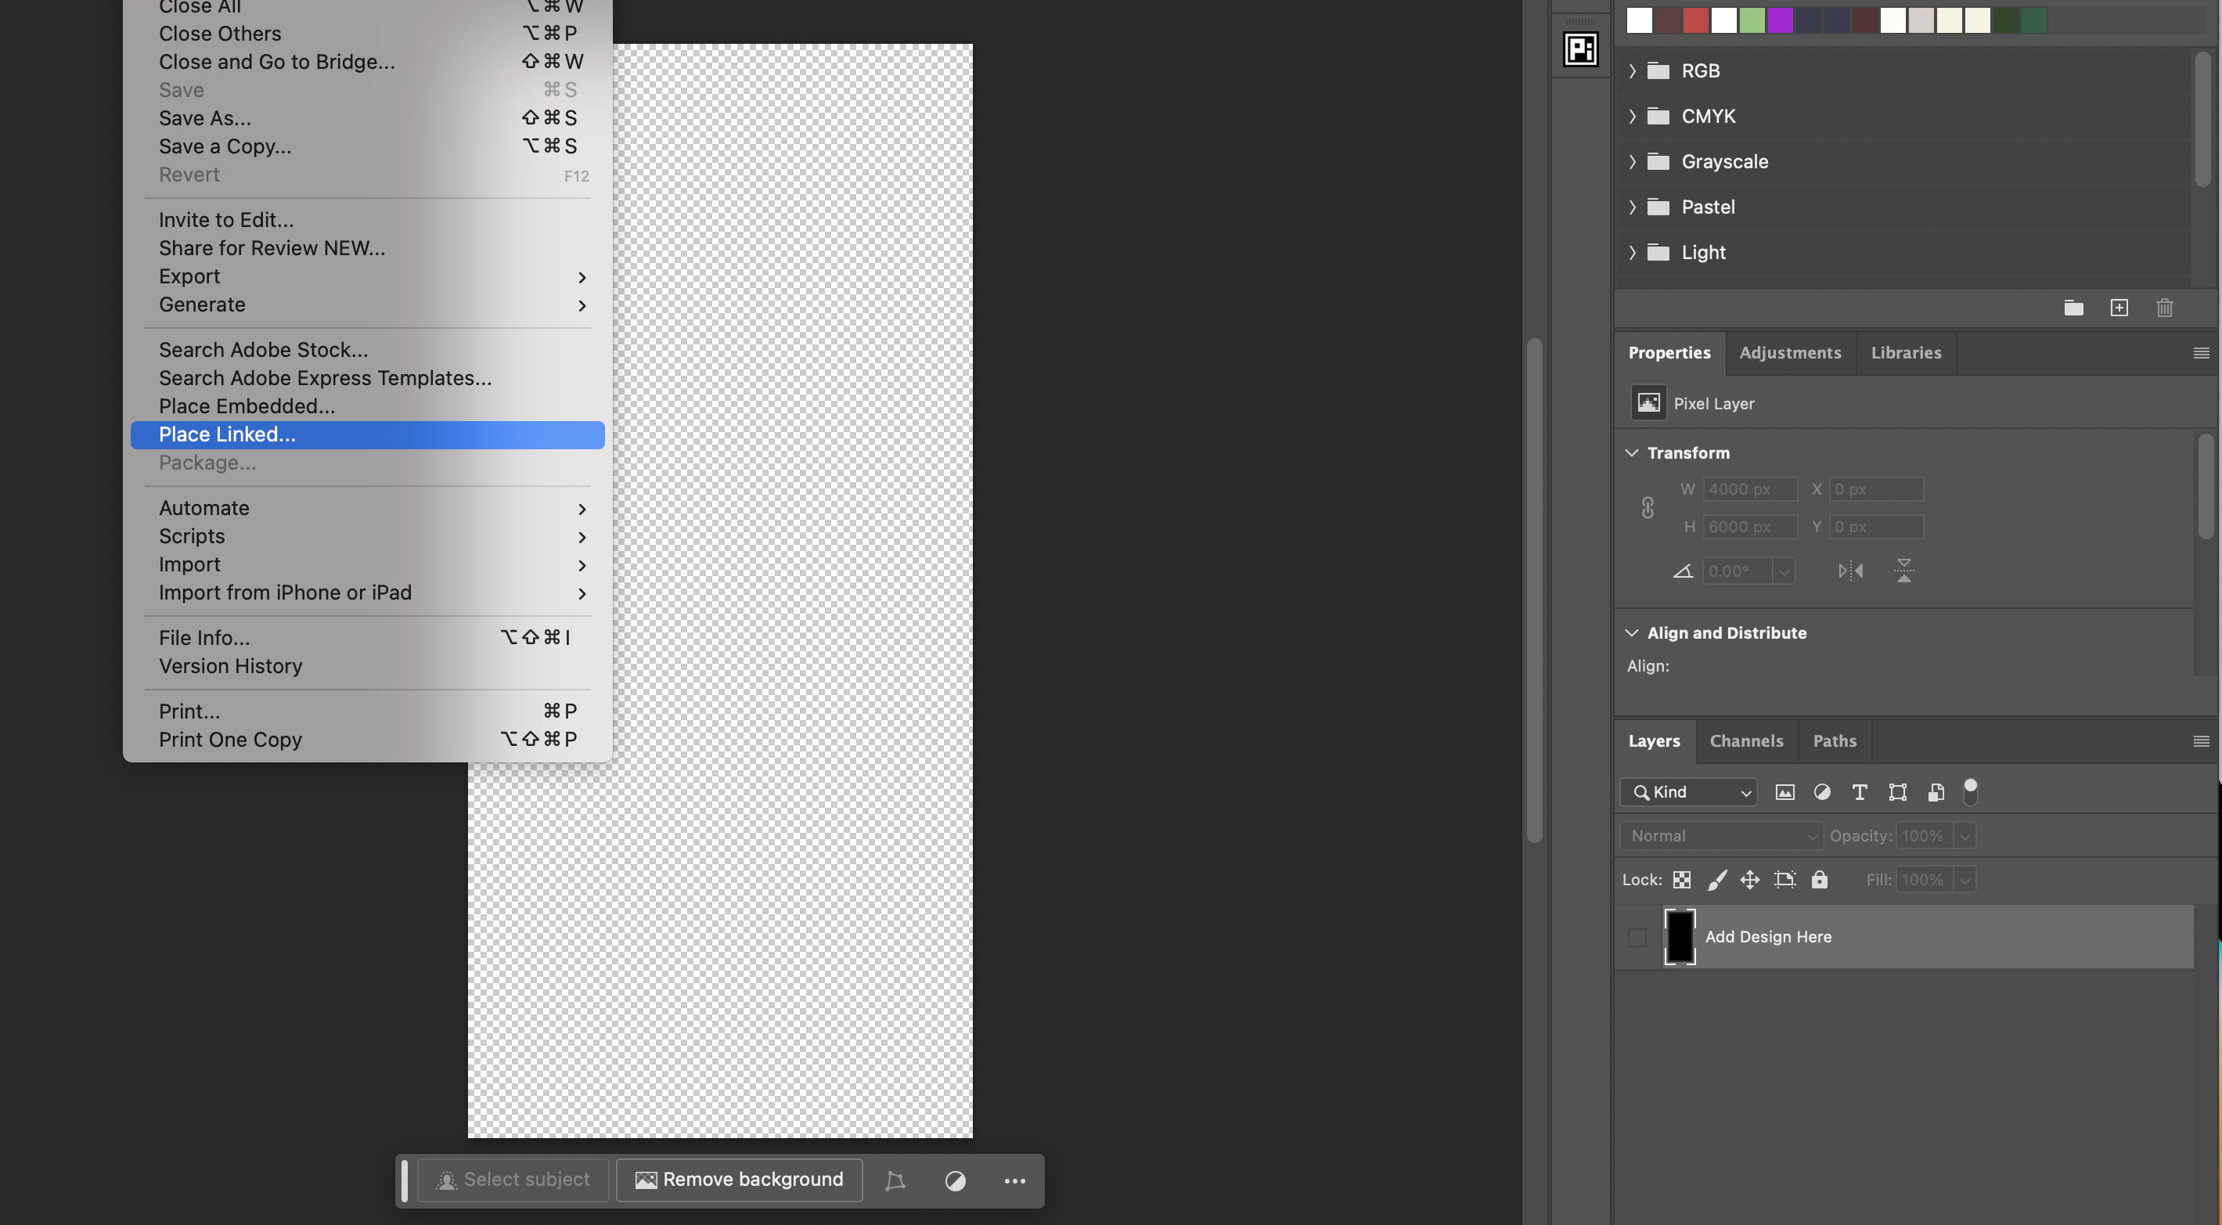Screen dimensions: 2222x1225
Task: Choose Place Linked from the File menu
Action: pyautogui.click(x=227, y=434)
